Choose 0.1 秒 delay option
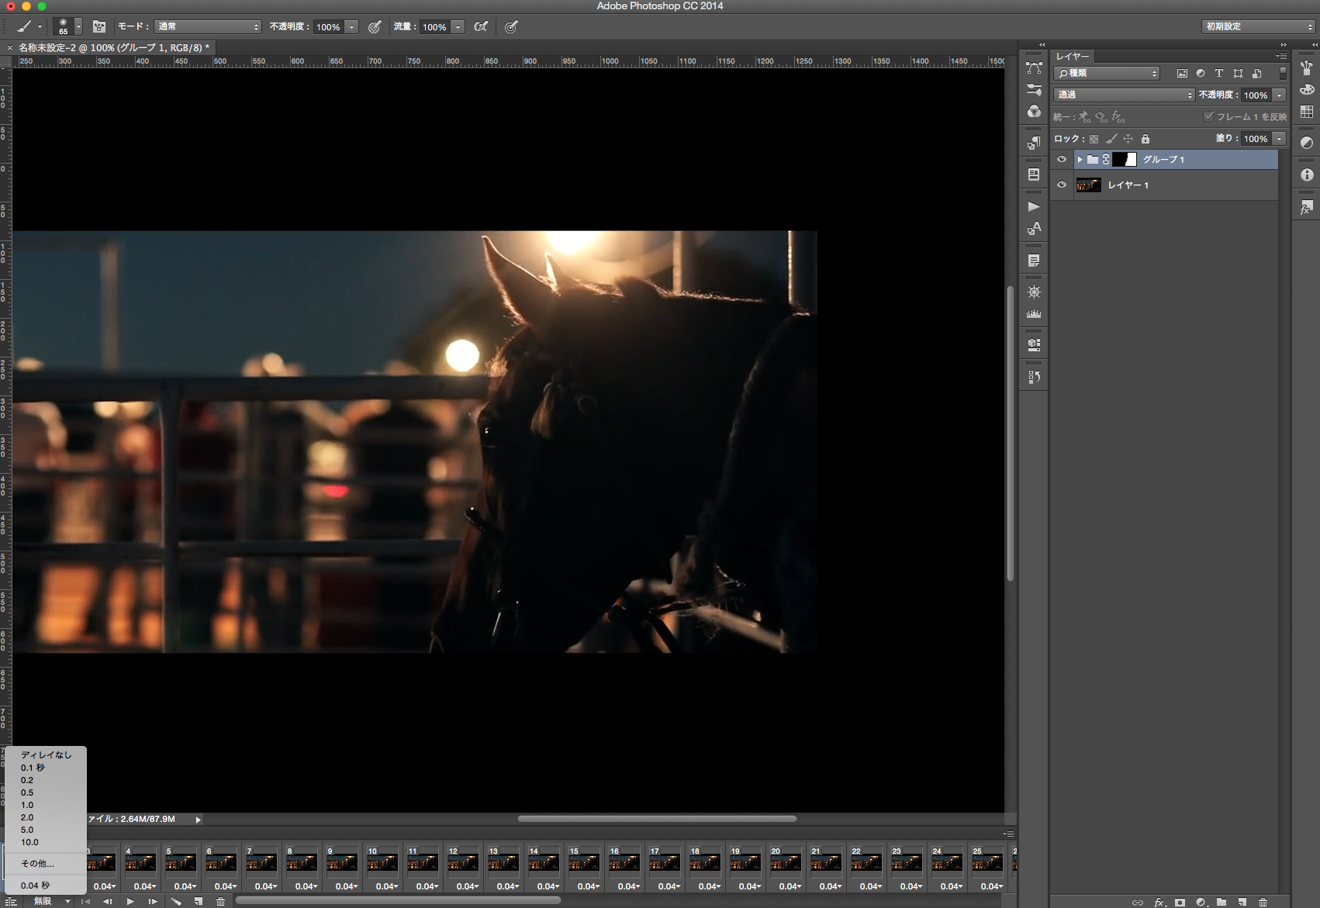1320x908 pixels. click(x=46, y=768)
